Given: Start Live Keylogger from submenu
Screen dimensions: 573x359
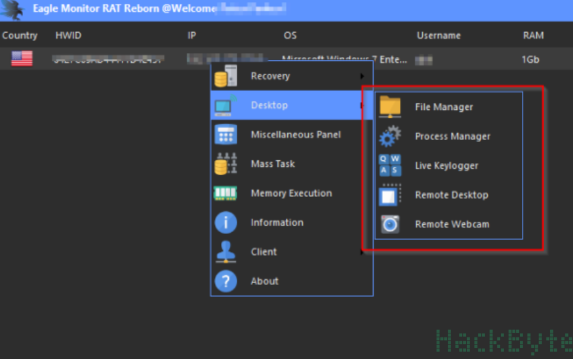Looking at the screenshot, I should click(448, 165).
